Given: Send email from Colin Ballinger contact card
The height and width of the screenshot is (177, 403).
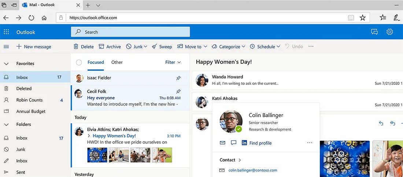Looking at the screenshot, I should point(222,143).
